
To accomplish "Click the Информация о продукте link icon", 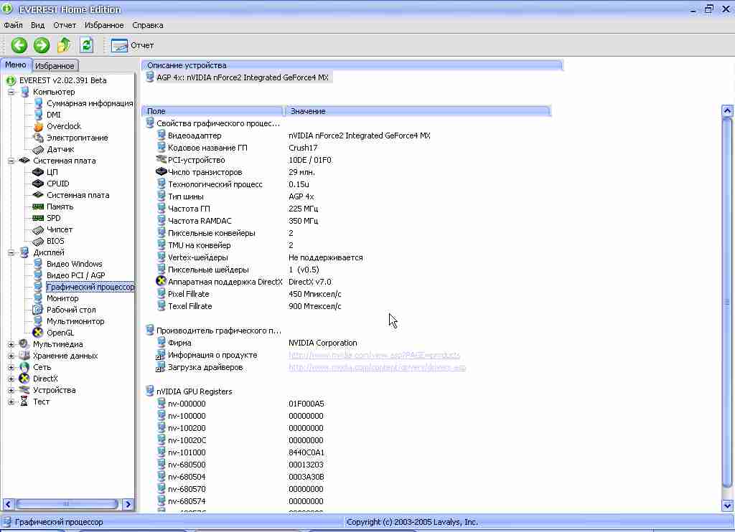I will (x=161, y=355).
